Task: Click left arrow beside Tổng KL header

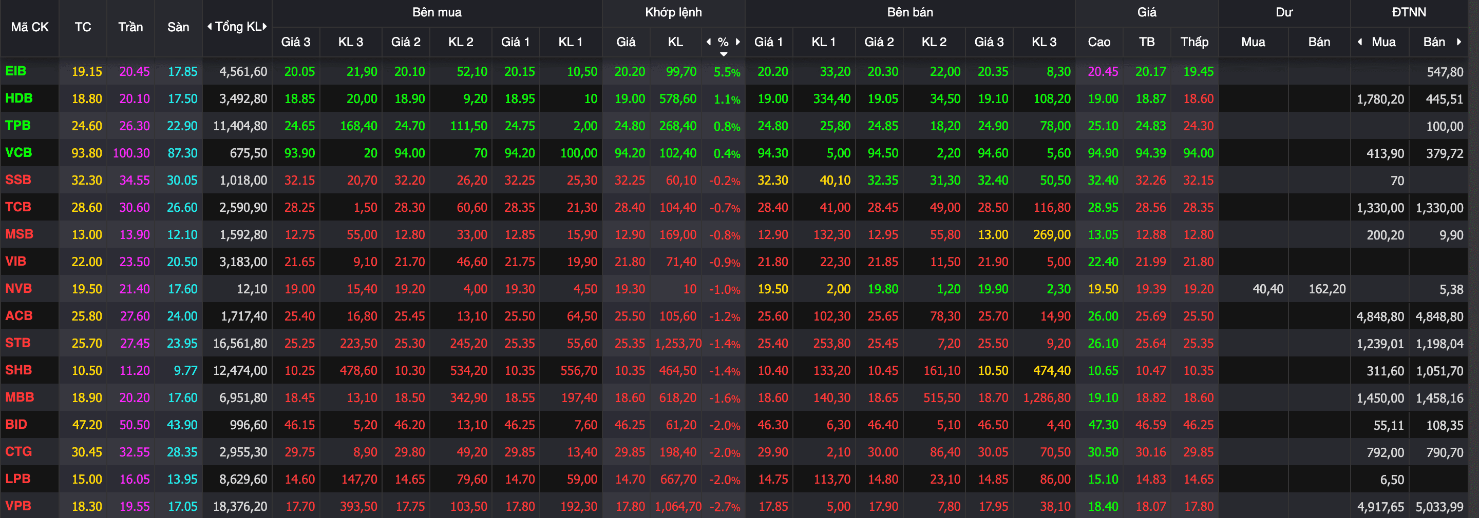Action: [210, 26]
